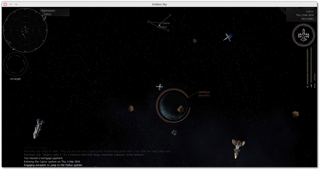Screen dimensions: 320x170
Task: Click the radar display center
Action: (25, 30)
